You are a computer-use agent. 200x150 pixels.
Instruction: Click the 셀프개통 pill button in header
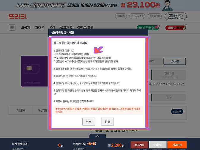click(121, 16)
